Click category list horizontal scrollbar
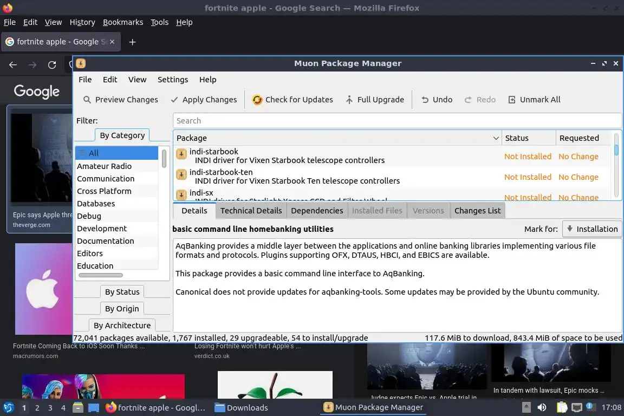This screenshot has width=624, height=416. [x=101, y=275]
